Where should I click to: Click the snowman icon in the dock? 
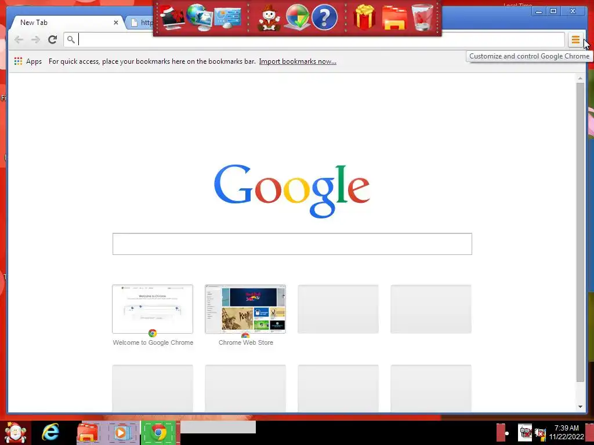[x=269, y=18]
